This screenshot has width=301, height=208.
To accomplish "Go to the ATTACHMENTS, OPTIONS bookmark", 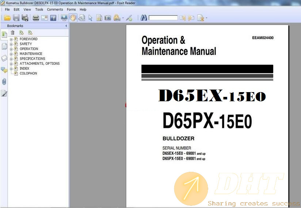I will point(39,63).
